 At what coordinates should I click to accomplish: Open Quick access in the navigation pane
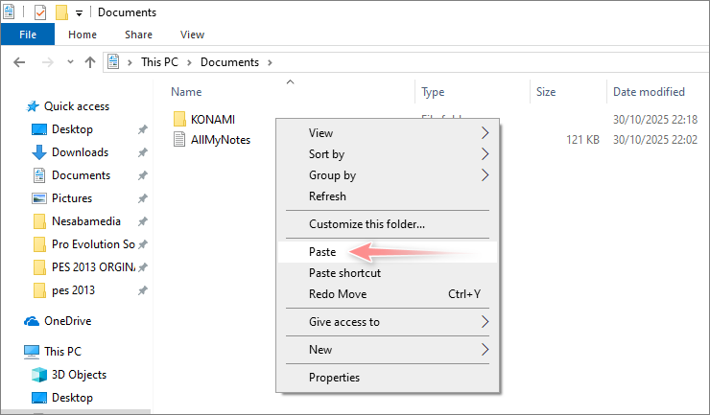click(77, 106)
